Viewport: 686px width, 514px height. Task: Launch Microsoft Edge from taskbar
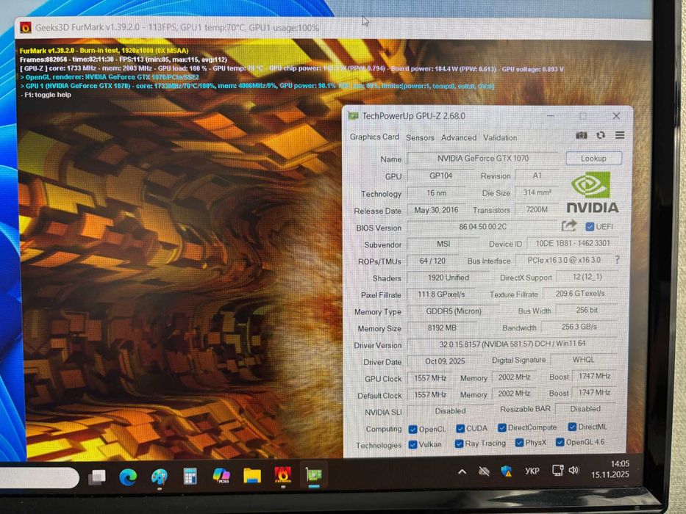(128, 477)
